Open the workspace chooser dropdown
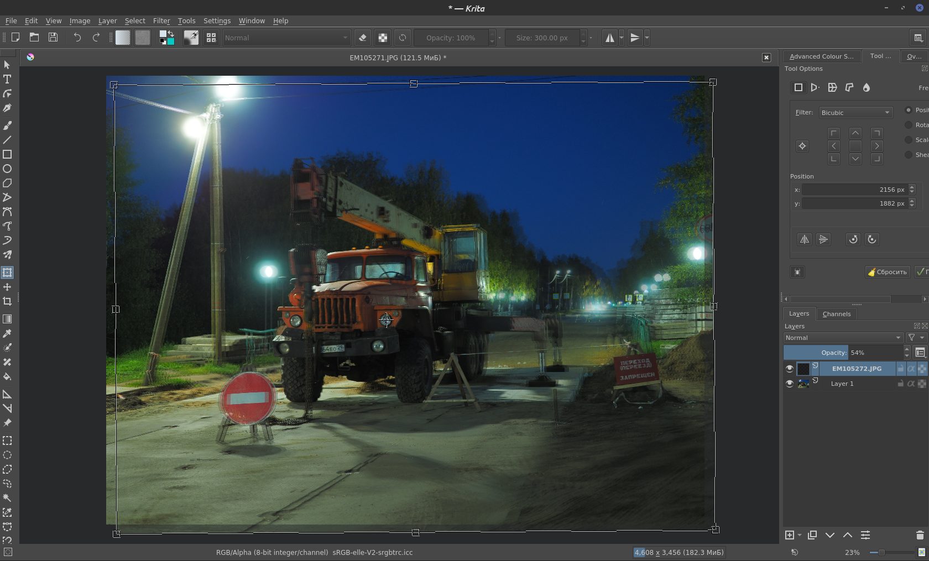This screenshot has height=561, width=929. pos(918,38)
